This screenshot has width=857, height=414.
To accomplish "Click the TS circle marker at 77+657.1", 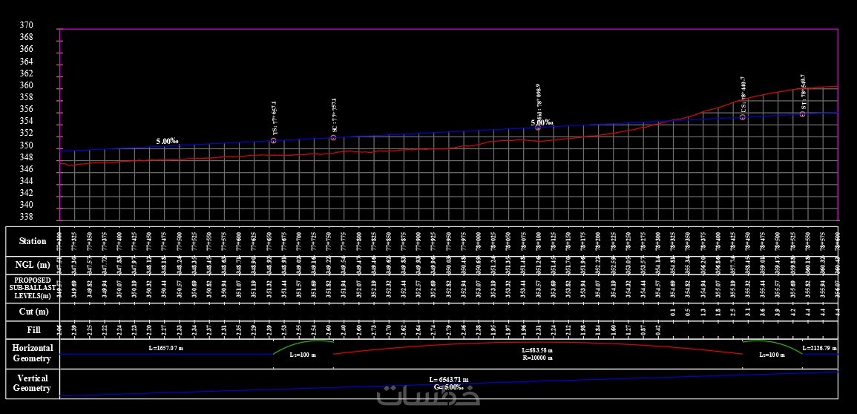I will pos(273,141).
